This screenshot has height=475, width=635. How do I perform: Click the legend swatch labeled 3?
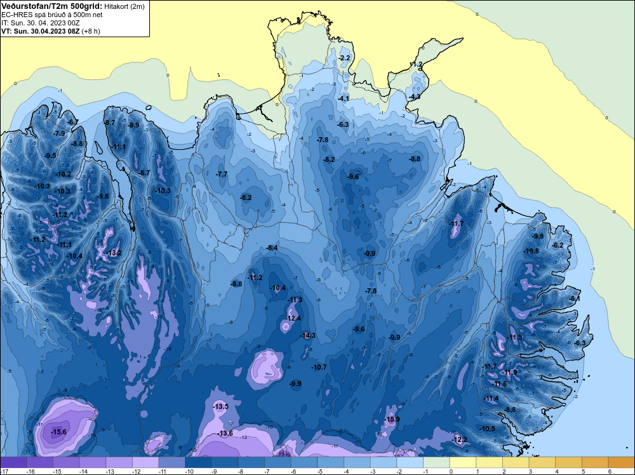point(542,462)
